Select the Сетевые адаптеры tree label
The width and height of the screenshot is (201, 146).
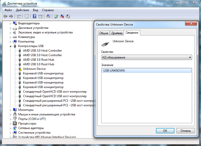tap(31, 128)
